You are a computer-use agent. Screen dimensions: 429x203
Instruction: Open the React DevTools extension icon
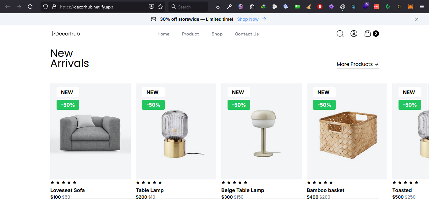click(354, 7)
